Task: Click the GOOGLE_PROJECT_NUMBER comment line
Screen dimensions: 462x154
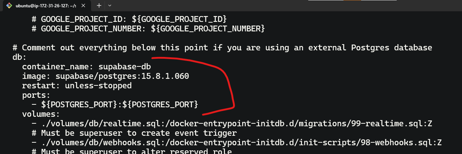Action: point(148,28)
